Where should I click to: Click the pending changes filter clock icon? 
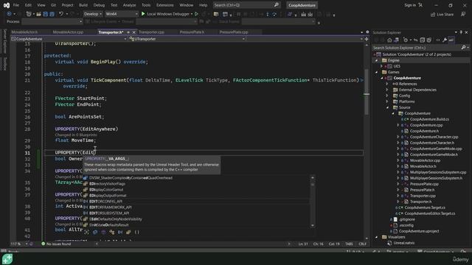click(406, 40)
